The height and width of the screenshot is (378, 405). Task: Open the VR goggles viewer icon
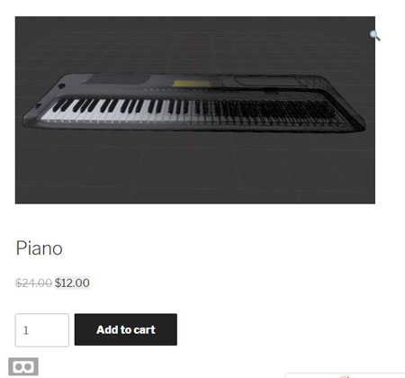23,366
